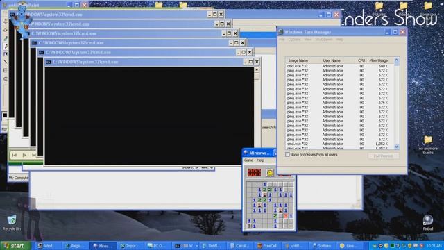This screenshot has height=250, width=444.
Task: Click the front cmd window's scroll-up arrow
Action: click(257, 69)
